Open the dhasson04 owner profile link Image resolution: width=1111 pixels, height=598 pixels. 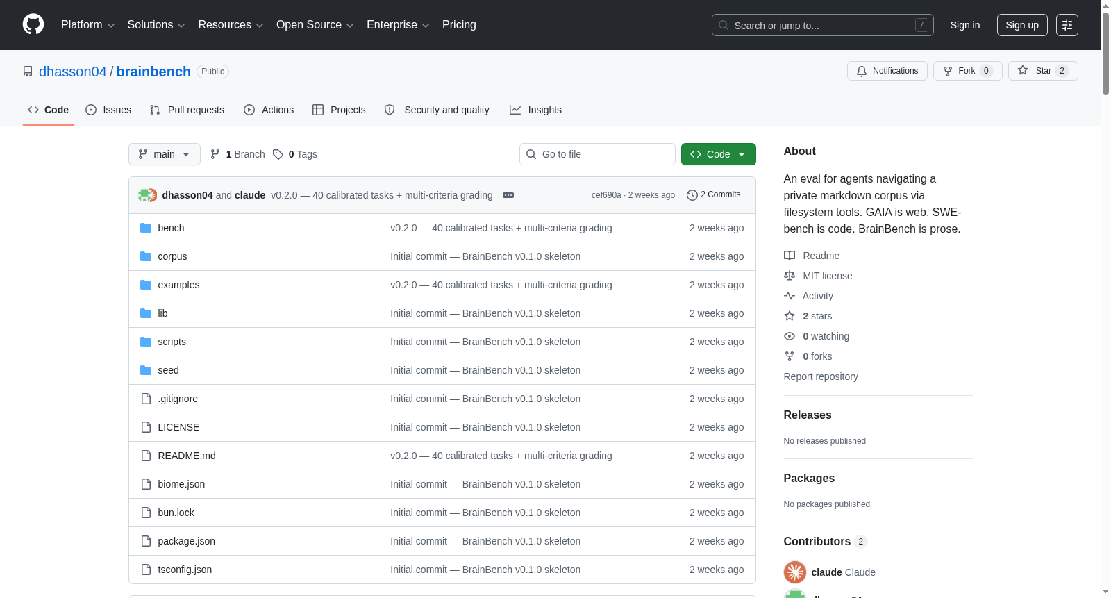[x=73, y=72]
